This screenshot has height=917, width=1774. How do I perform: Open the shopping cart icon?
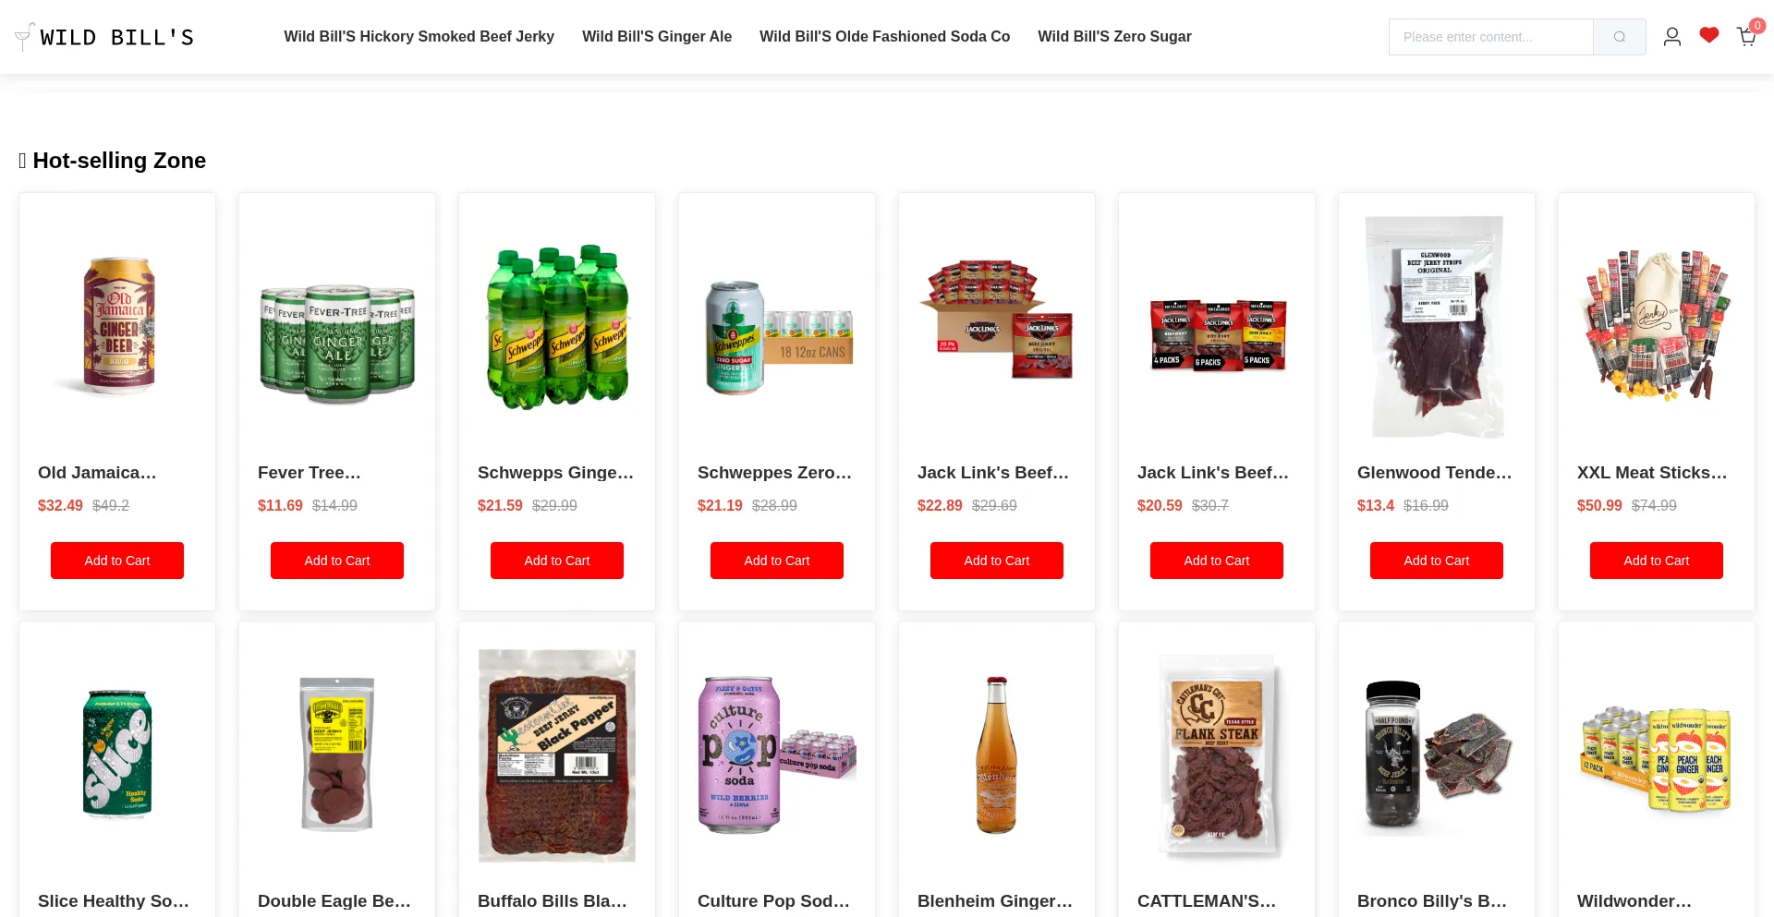1746,37
